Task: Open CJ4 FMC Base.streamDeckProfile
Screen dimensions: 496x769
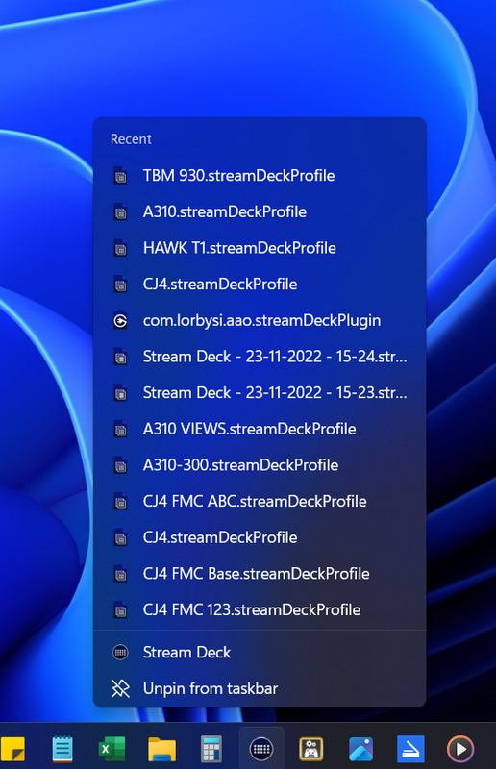Action: coord(260,574)
